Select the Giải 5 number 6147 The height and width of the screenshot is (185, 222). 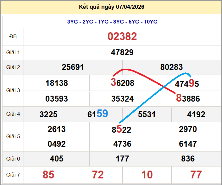(x=188, y=144)
